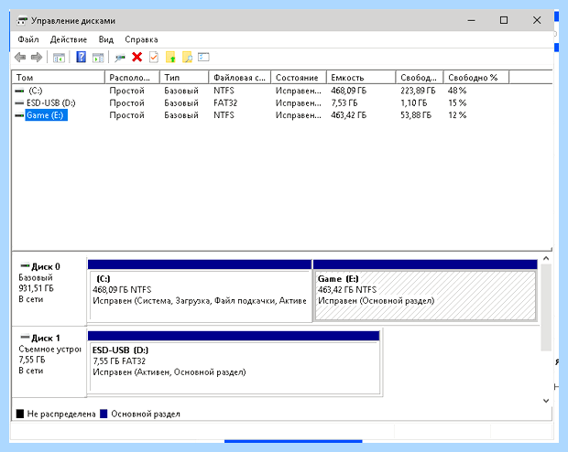Click the black Не распределена legend swatch
Viewport: 568px width, 452px height.
pos(20,414)
